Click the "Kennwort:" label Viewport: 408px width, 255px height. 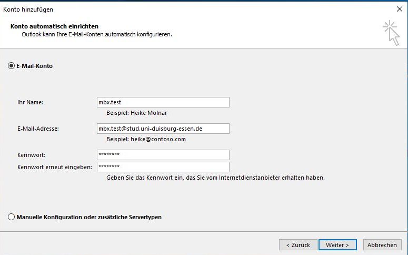point(31,155)
